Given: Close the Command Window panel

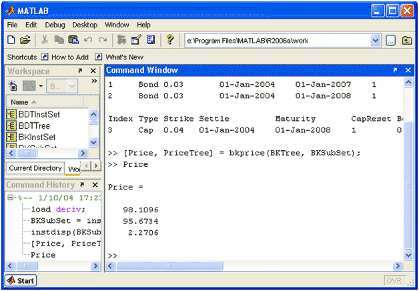Looking at the screenshot, I should 408,70.
